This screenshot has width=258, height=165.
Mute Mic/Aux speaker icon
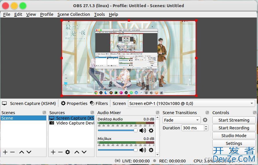[142, 150]
